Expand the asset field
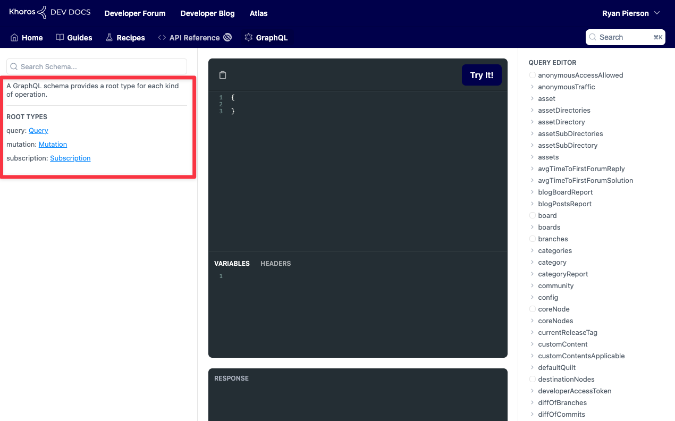Viewport: 675px width, 421px height. pos(533,99)
